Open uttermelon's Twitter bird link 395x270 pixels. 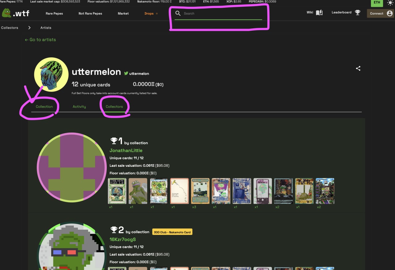tap(126, 73)
